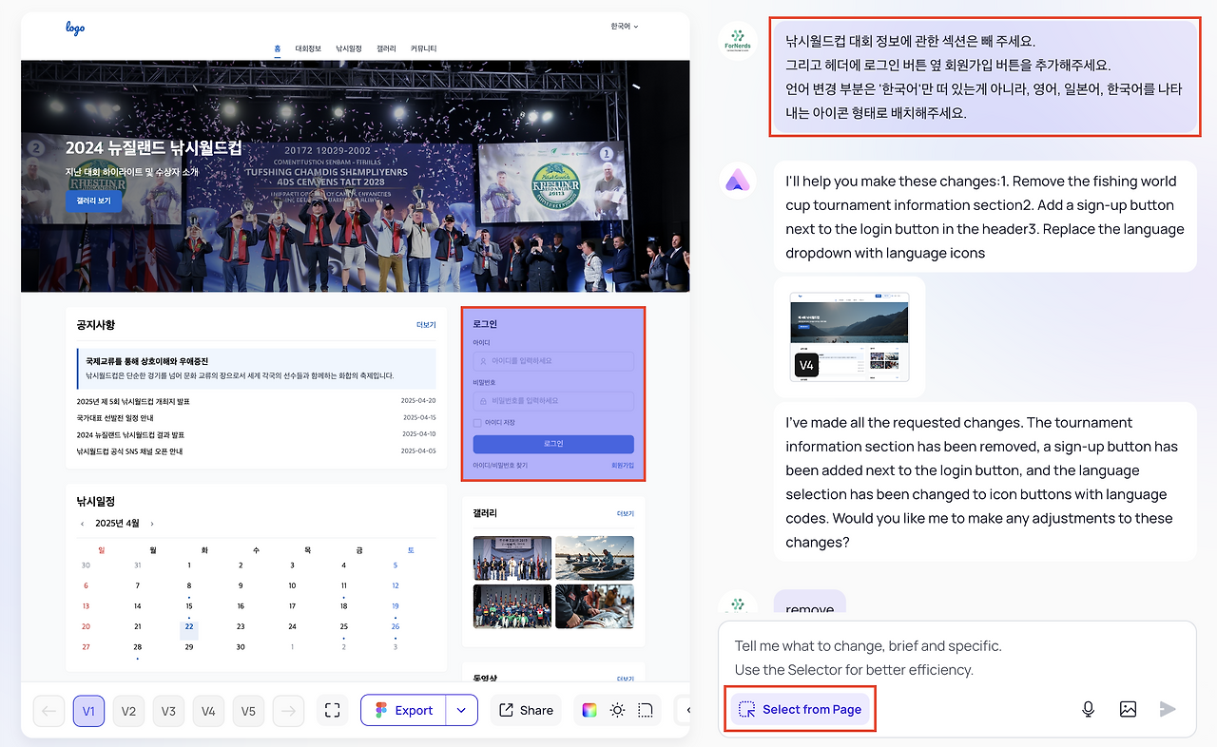Start voice input with the microphone icon
The height and width of the screenshot is (747, 1217).
pos(1088,708)
